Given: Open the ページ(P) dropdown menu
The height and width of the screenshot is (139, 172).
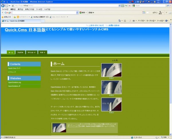Looking at the screenshot, I should click(140, 21).
